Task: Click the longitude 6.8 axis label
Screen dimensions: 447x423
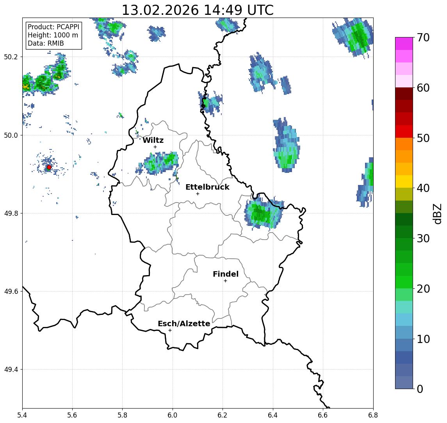Action: 373,415
